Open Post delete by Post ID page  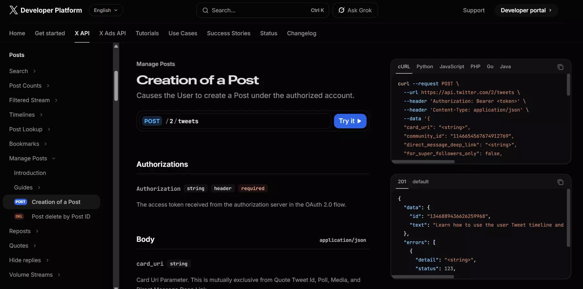(x=61, y=217)
